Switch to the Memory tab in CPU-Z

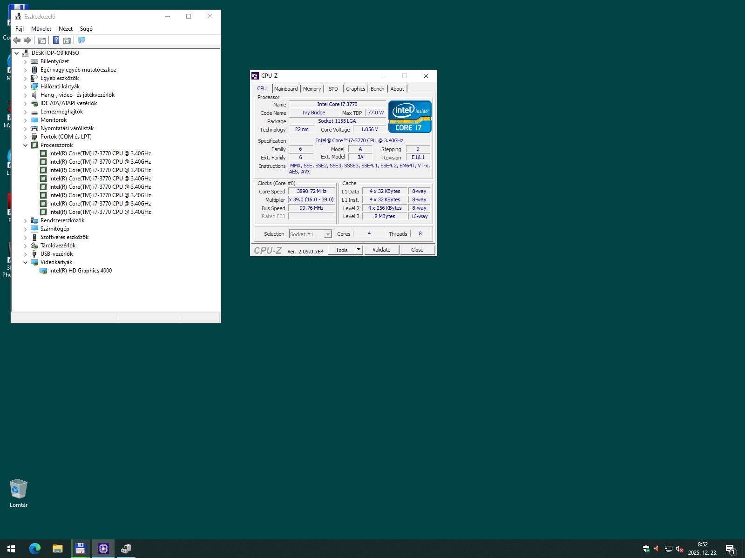point(312,89)
